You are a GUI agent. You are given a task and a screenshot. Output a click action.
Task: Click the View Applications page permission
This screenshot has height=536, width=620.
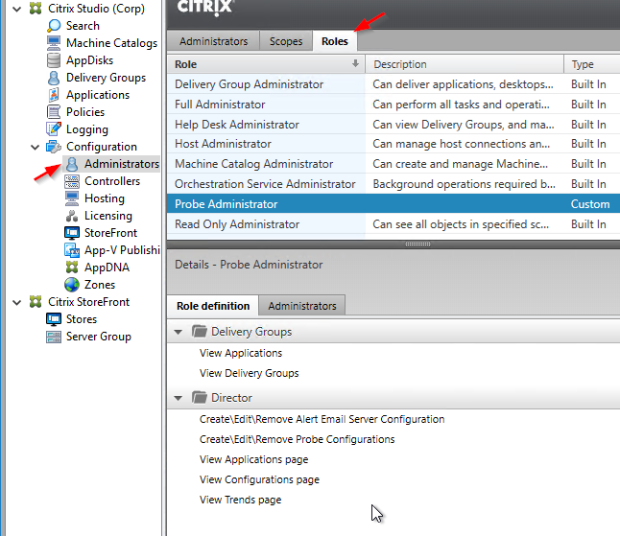pos(253,459)
